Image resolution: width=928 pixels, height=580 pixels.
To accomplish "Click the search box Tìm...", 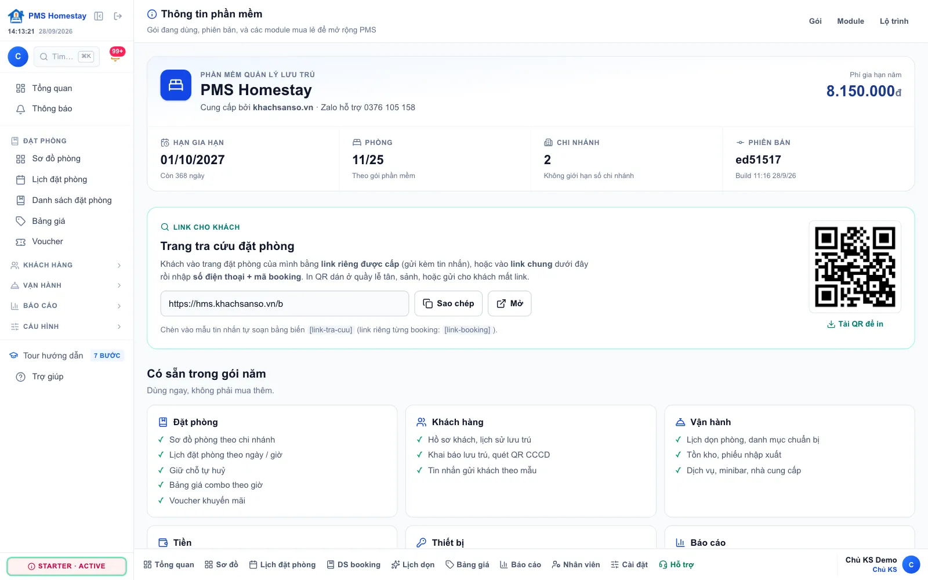I will pyautogui.click(x=67, y=56).
